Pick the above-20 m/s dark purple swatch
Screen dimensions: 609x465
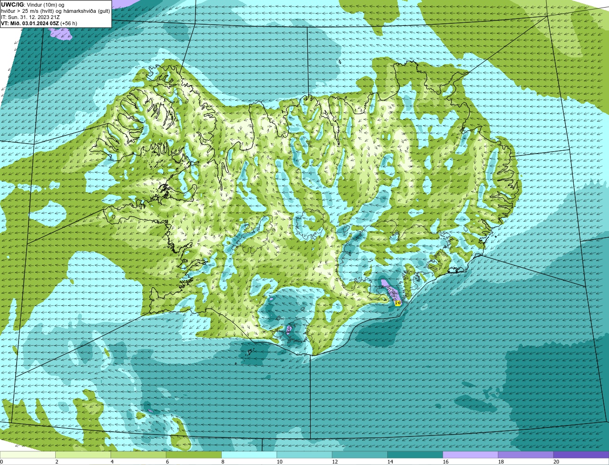coord(581,455)
